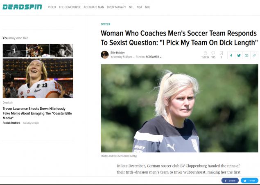
Task: Click the SOCCER category link
Action: pyautogui.click(x=105, y=25)
